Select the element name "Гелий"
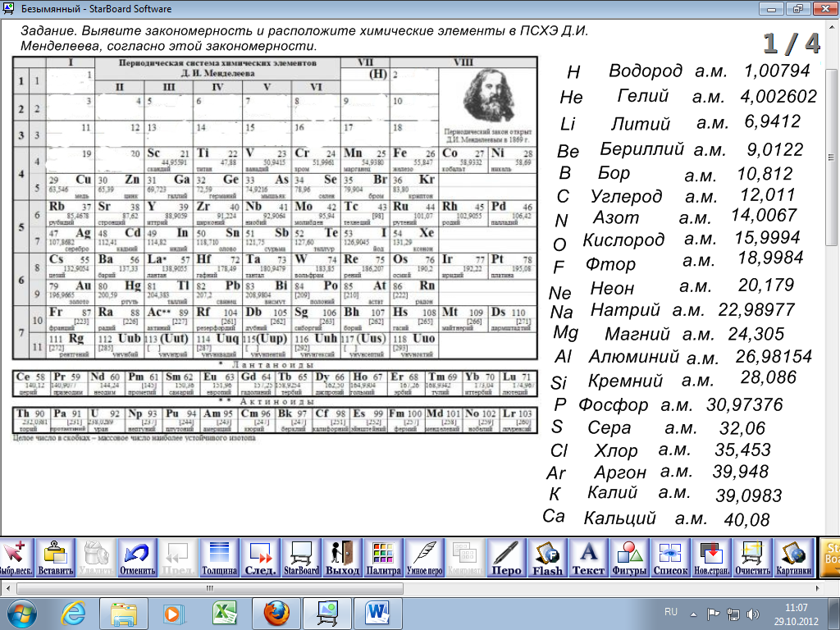This screenshot has height=630, width=840. pyautogui.click(x=643, y=97)
